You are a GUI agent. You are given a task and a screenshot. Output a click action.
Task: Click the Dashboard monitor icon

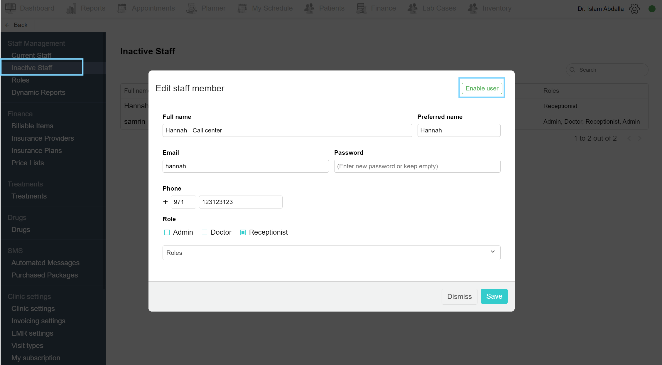(x=10, y=8)
